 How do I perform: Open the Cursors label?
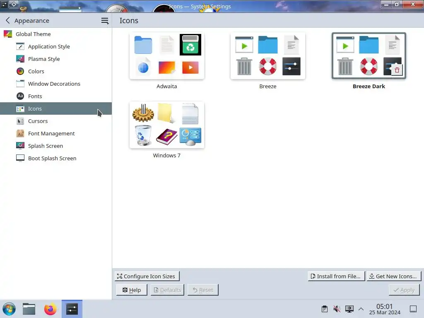coord(38,121)
